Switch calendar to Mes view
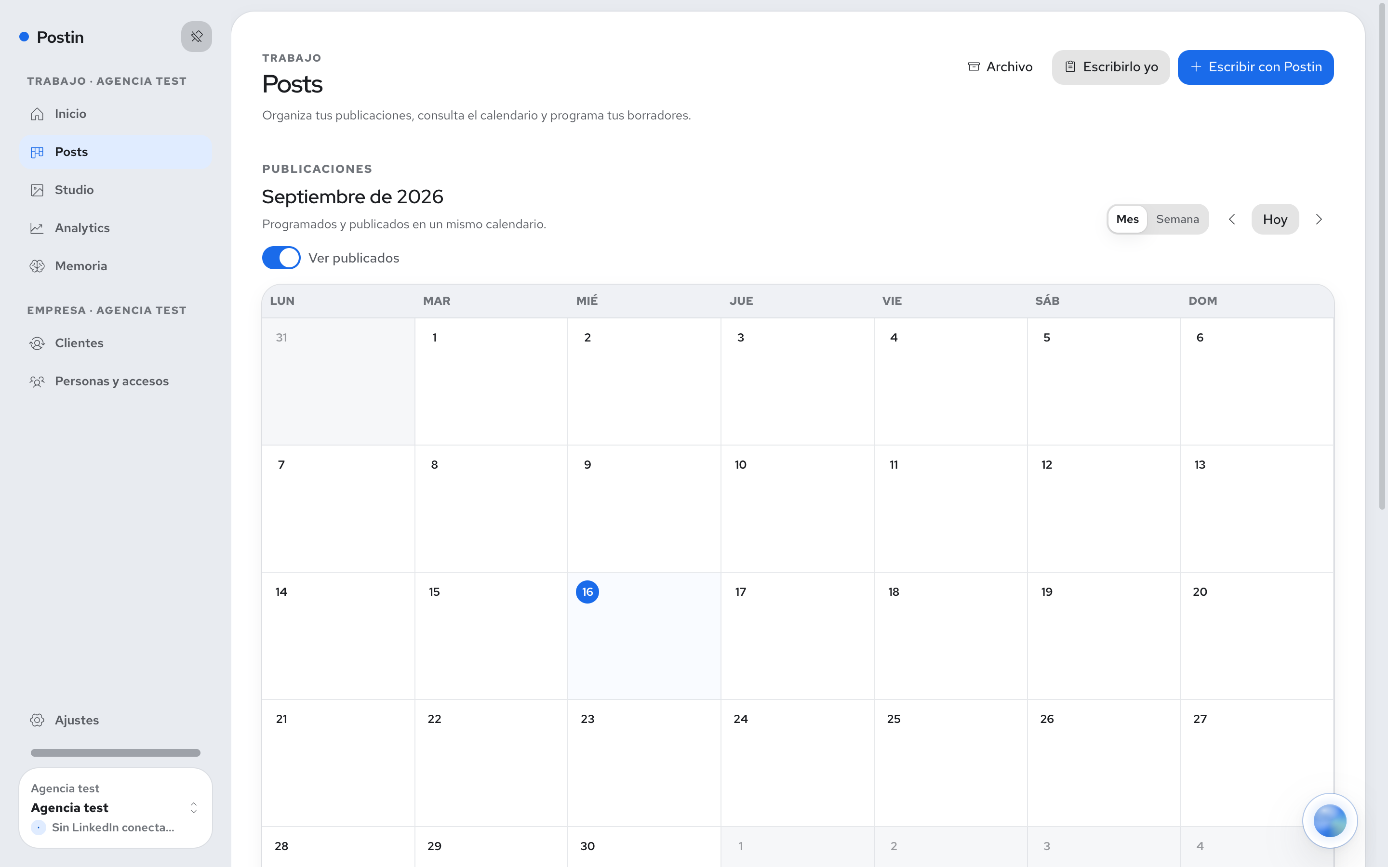 [1127, 219]
